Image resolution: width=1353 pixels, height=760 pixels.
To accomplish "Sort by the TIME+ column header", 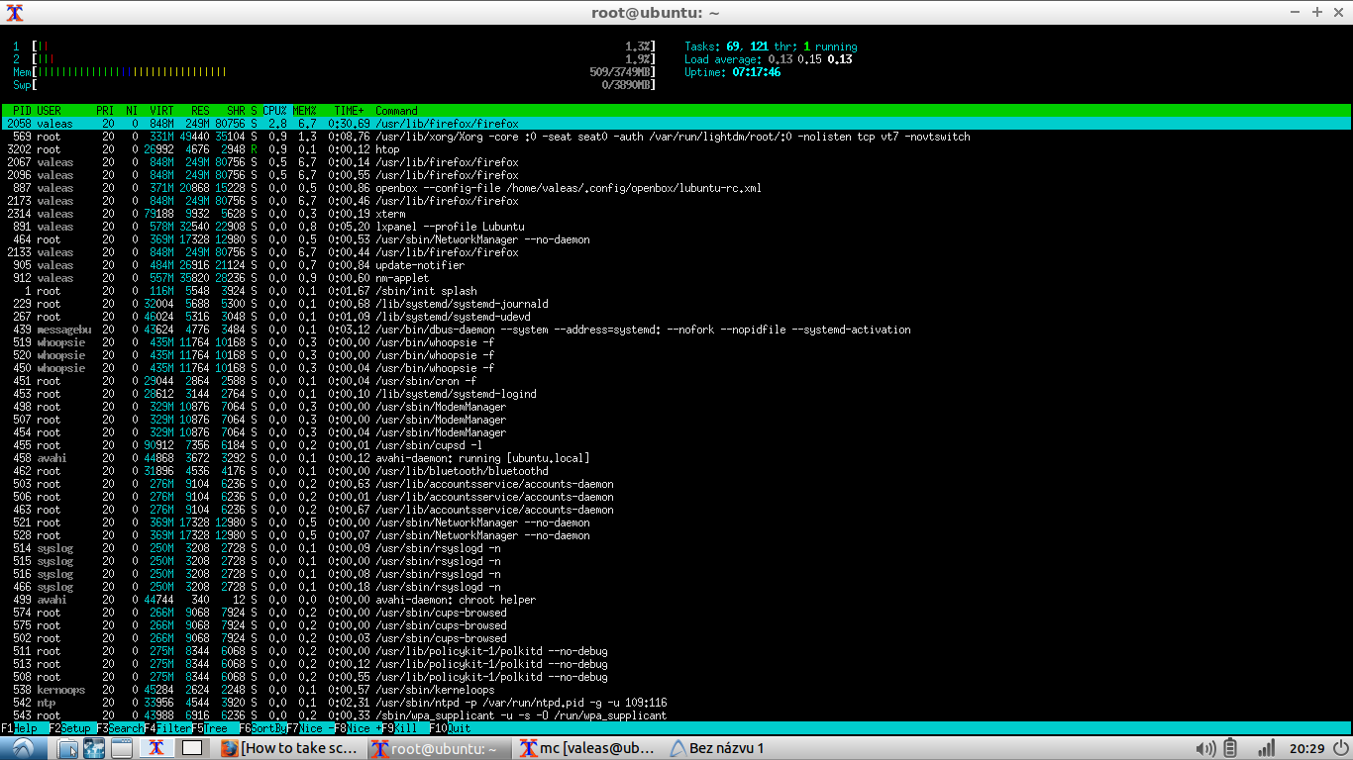I will coord(348,111).
